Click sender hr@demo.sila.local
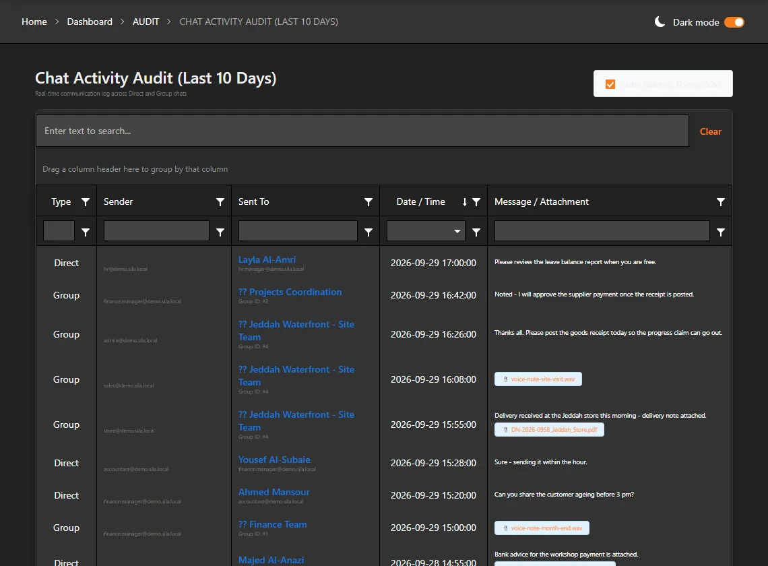This screenshot has width=768, height=566. [x=125, y=269]
